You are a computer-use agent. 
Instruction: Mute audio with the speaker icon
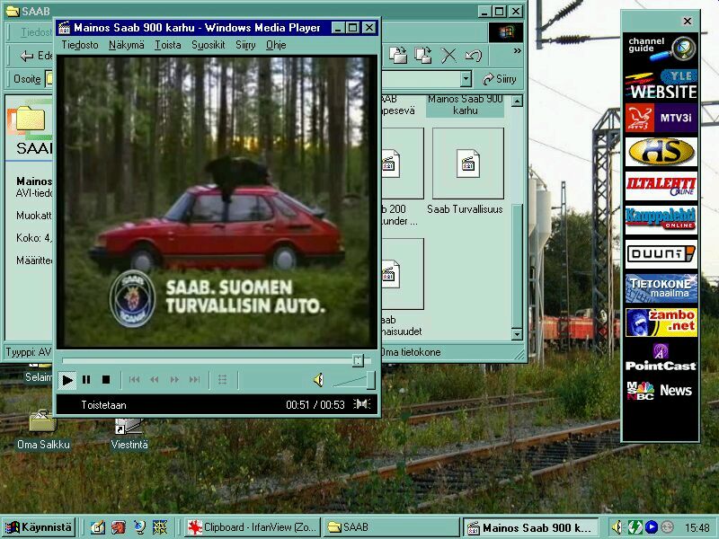319,379
